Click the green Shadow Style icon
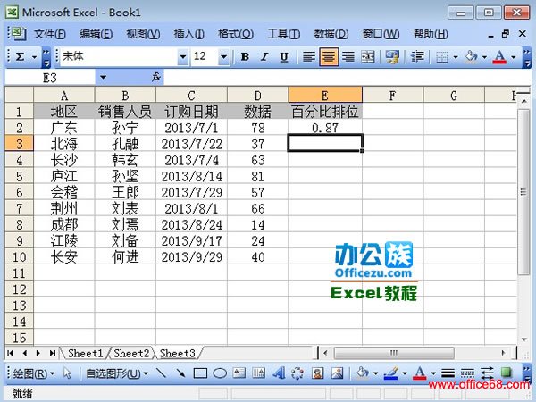The image size is (536, 402). (x=507, y=373)
